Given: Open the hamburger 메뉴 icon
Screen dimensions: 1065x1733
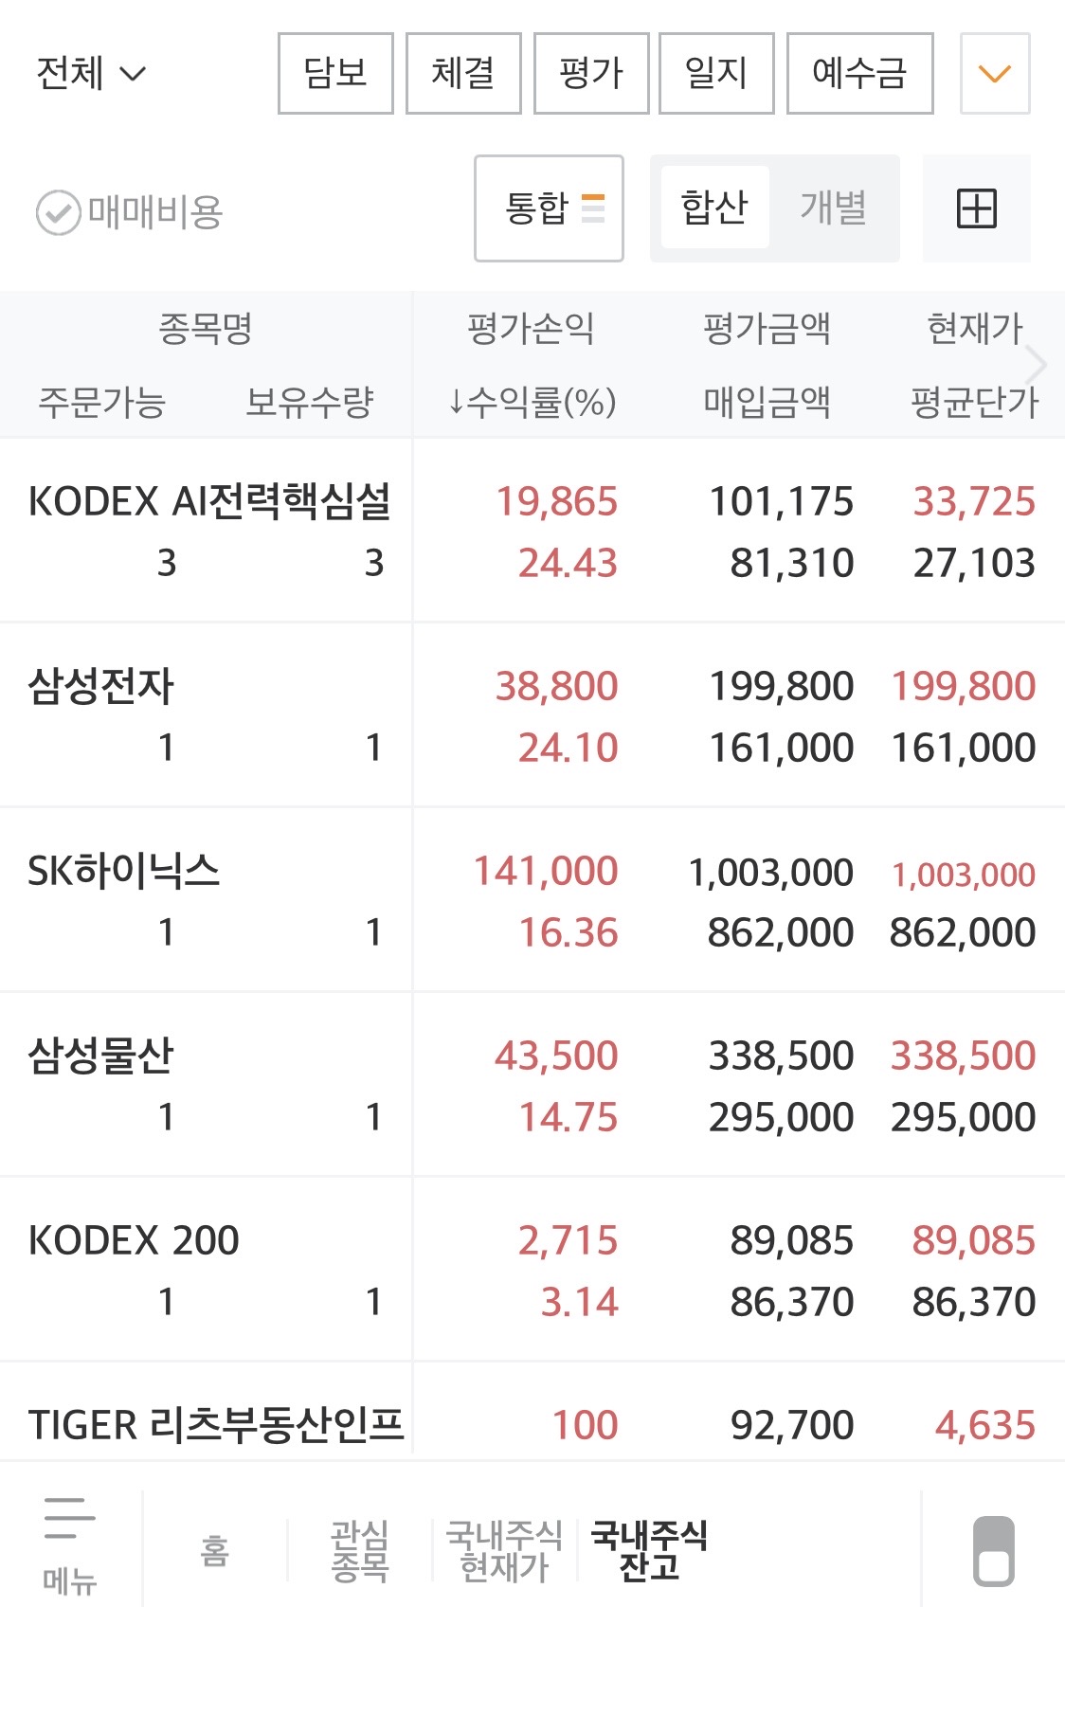Looking at the screenshot, I should [70, 1545].
